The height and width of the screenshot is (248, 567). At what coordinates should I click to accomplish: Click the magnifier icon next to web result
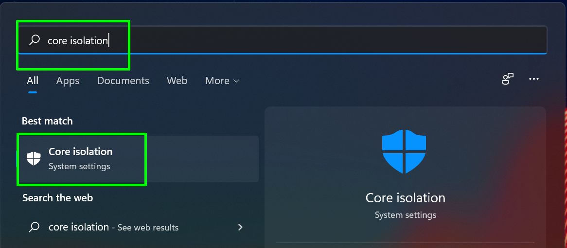(x=34, y=227)
